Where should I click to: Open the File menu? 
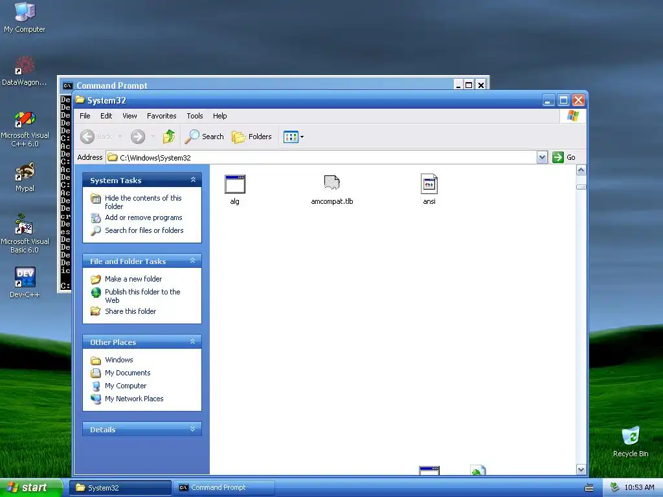click(x=85, y=116)
